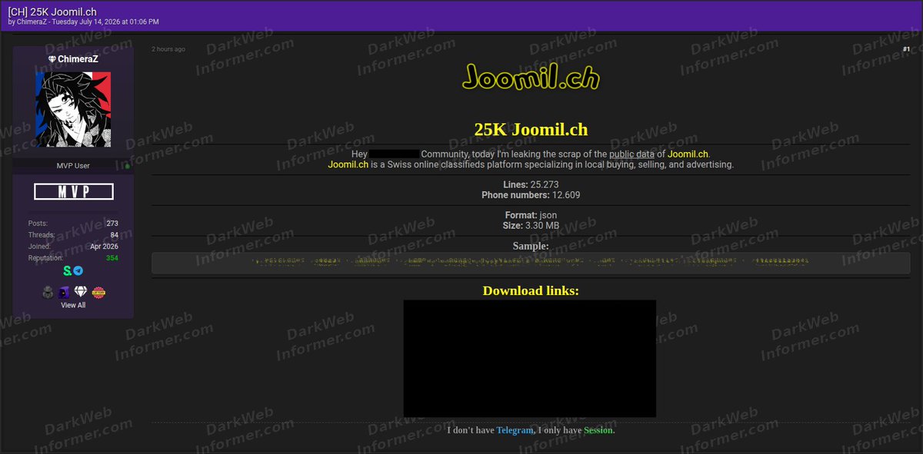View the gray hat-figure award badge
Screen dimensions: 923x454
48,292
